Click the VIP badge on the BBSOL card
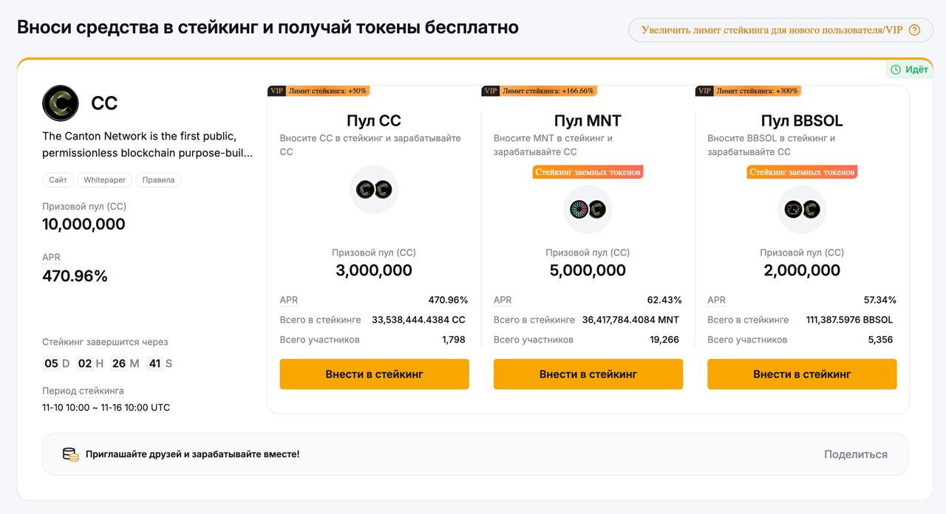Image resolution: width=946 pixels, height=514 pixels. pos(704,90)
